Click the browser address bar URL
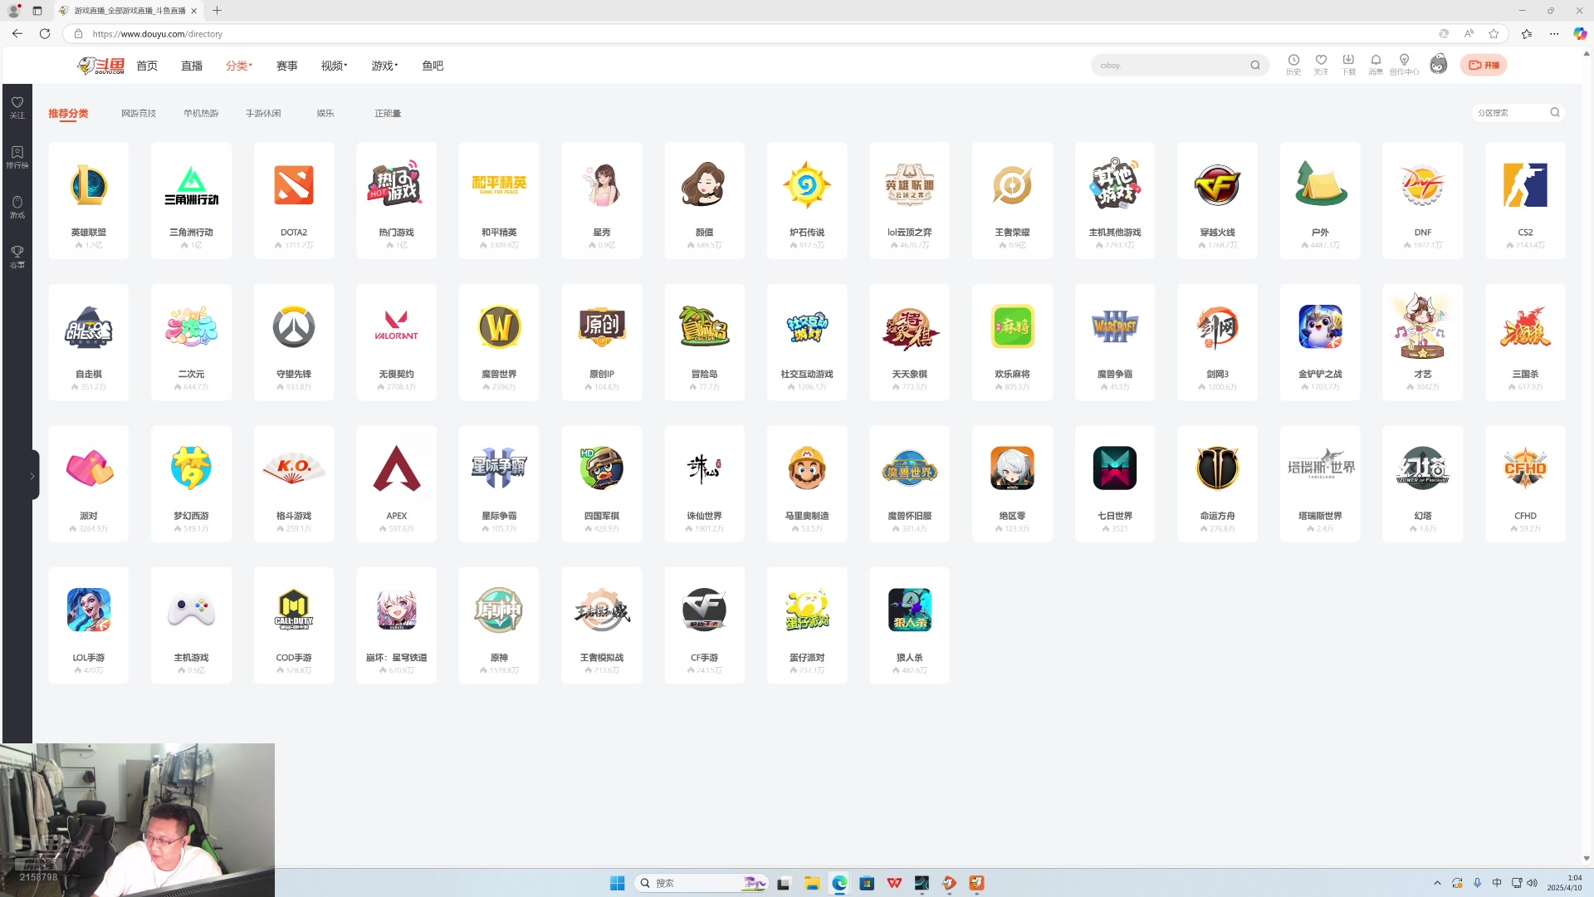This screenshot has height=897, width=1594. point(158,34)
